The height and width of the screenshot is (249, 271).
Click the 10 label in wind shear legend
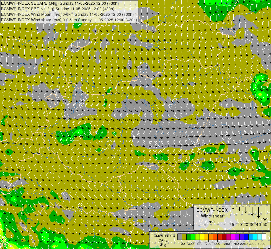tap(239, 225)
